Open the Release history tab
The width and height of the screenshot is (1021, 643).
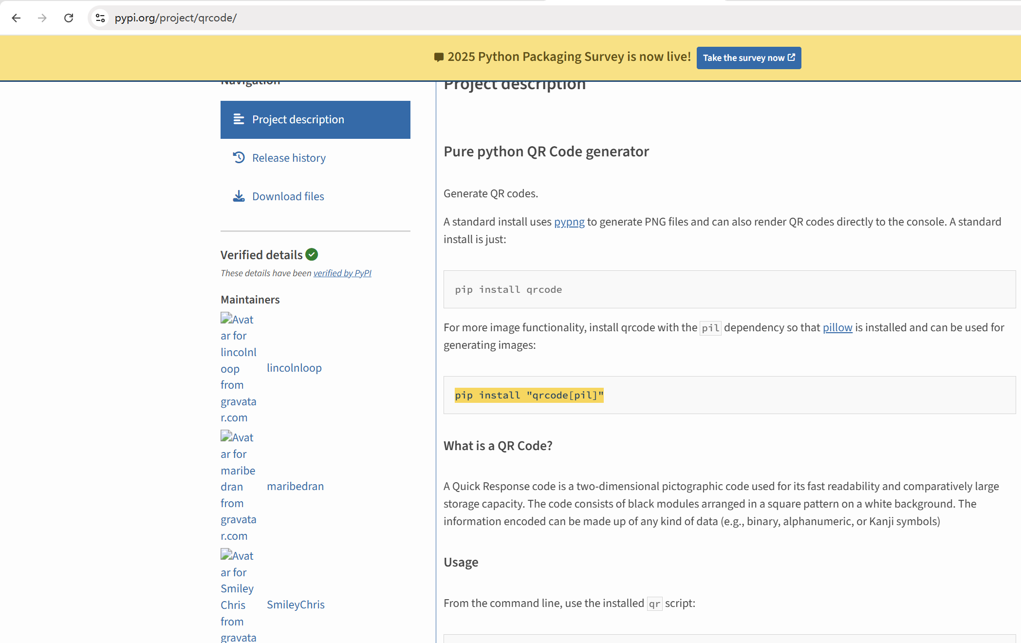coord(316,158)
